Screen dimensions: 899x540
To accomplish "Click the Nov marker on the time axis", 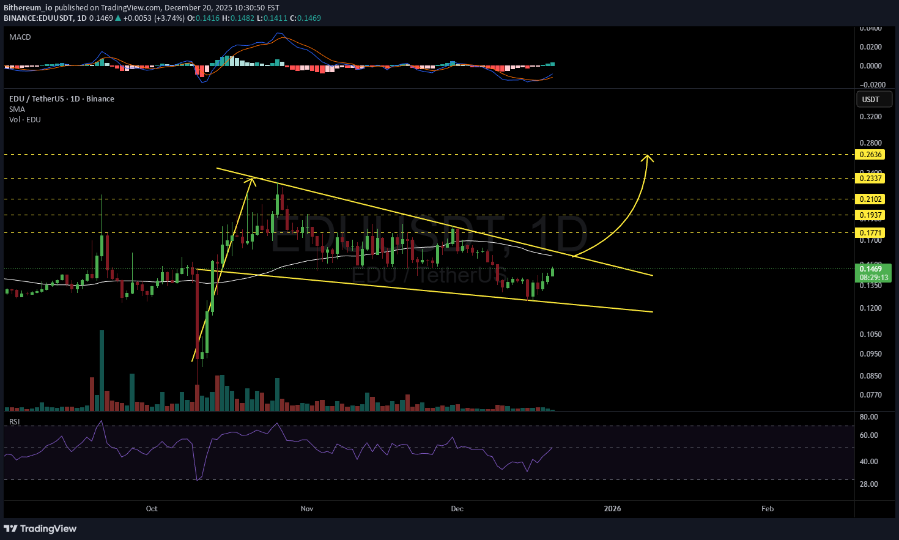I will click(307, 509).
